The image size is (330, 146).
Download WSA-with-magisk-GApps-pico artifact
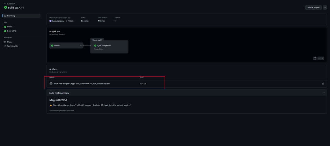pos(82,84)
